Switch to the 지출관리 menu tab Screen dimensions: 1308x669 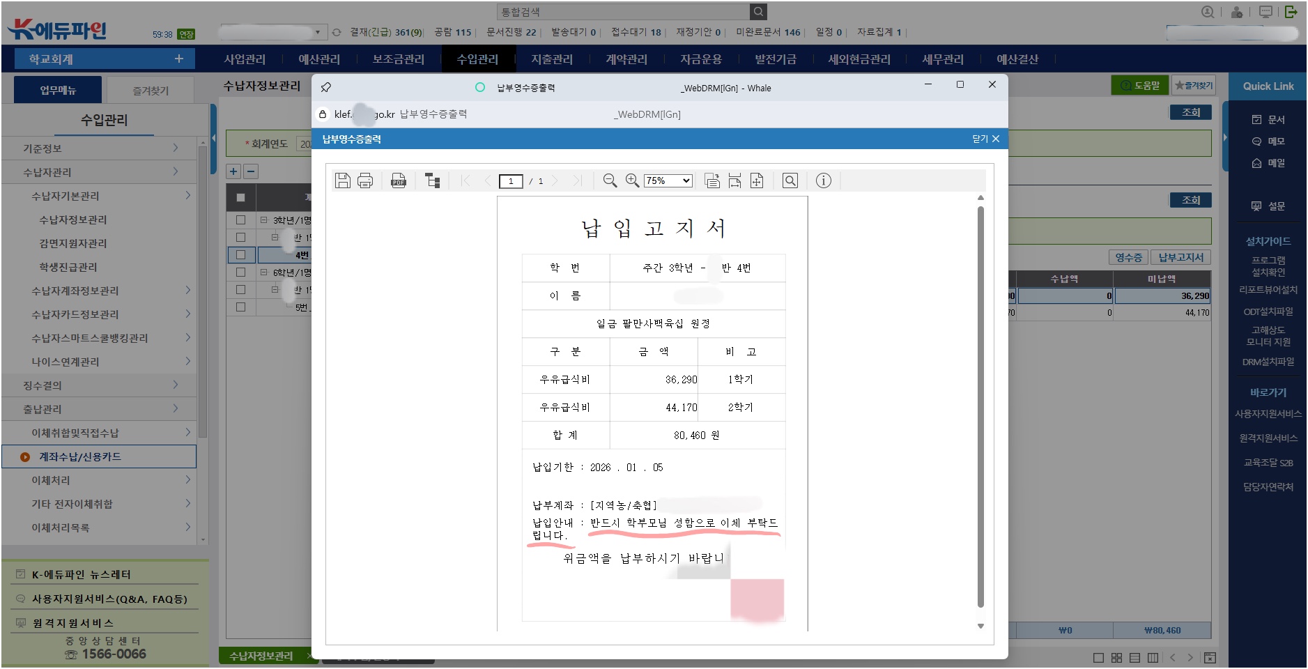tap(553, 59)
